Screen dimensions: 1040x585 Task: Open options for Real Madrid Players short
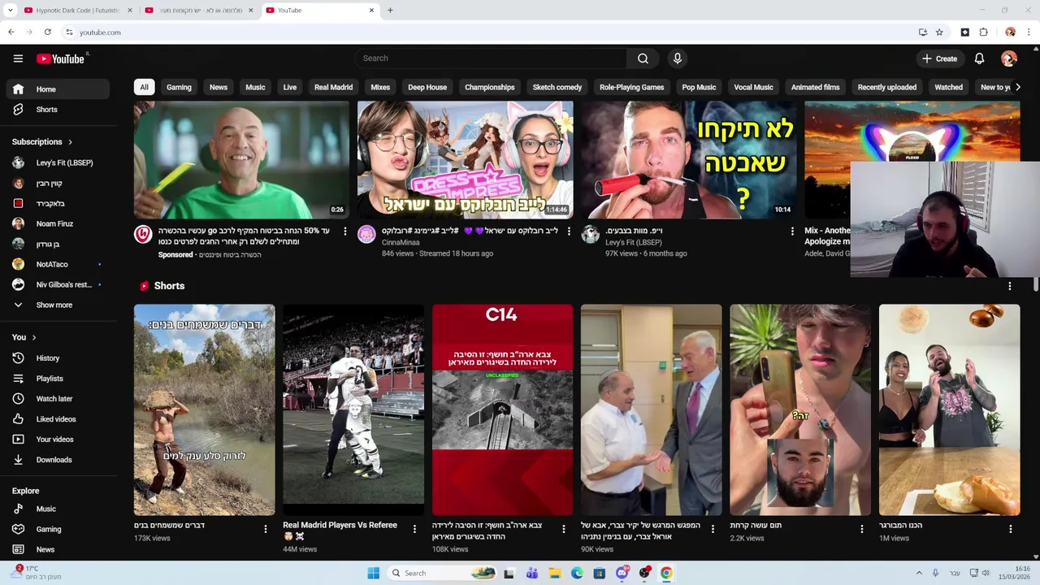(x=414, y=529)
